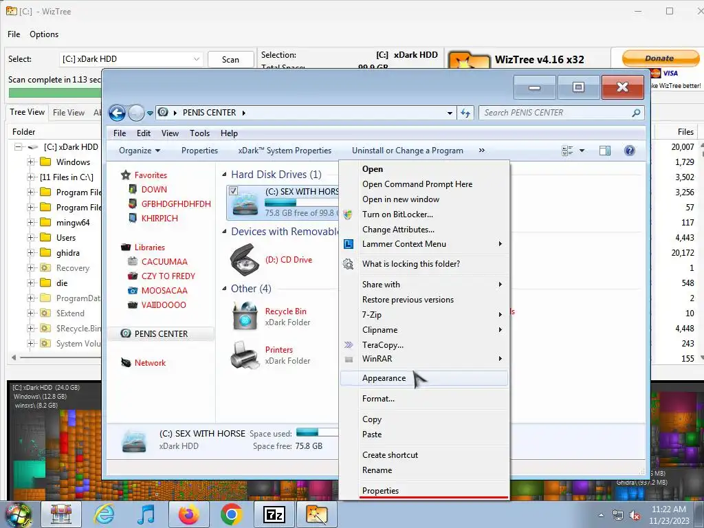Screen dimensions: 704x528
Task: Change view with the view icon
Action: [x=567, y=151]
